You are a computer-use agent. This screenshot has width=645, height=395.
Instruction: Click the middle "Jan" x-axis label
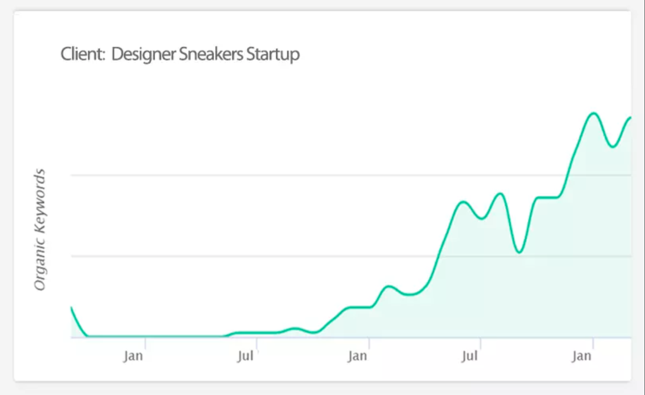click(x=357, y=356)
